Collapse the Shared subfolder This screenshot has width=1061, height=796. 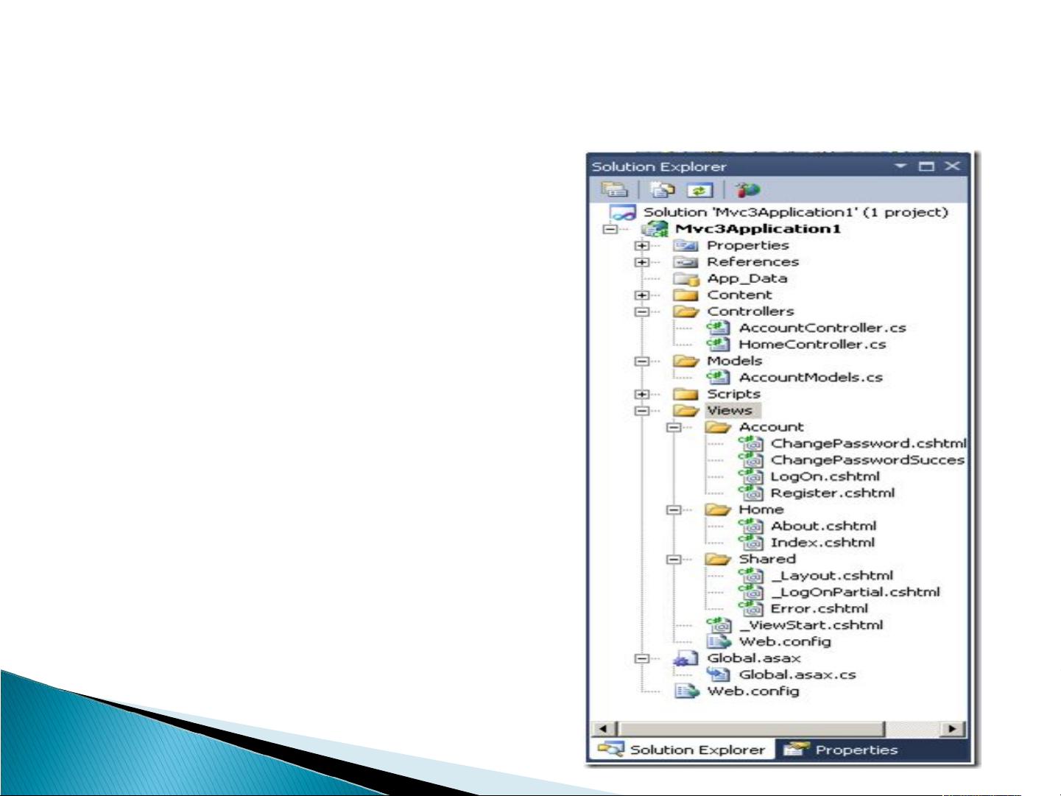(x=674, y=559)
